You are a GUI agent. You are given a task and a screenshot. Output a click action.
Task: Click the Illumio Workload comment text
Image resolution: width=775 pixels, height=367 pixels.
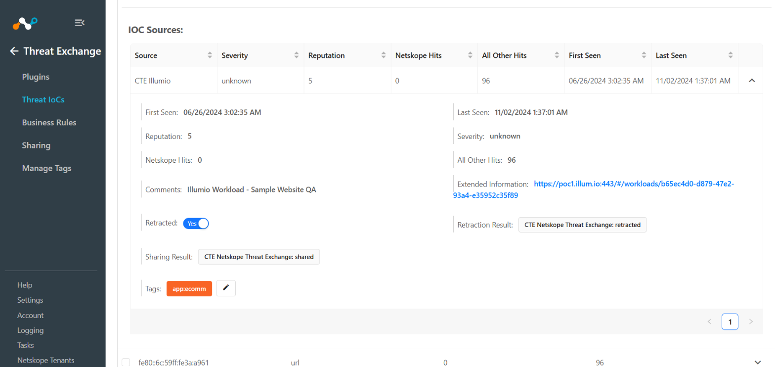[252, 189]
